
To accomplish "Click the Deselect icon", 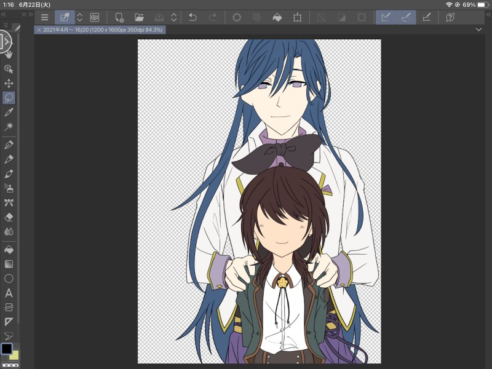I will coord(321,17).
